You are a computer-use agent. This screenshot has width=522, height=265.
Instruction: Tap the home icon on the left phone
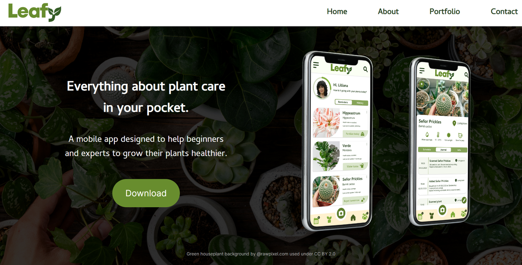[x=353, y=218]
